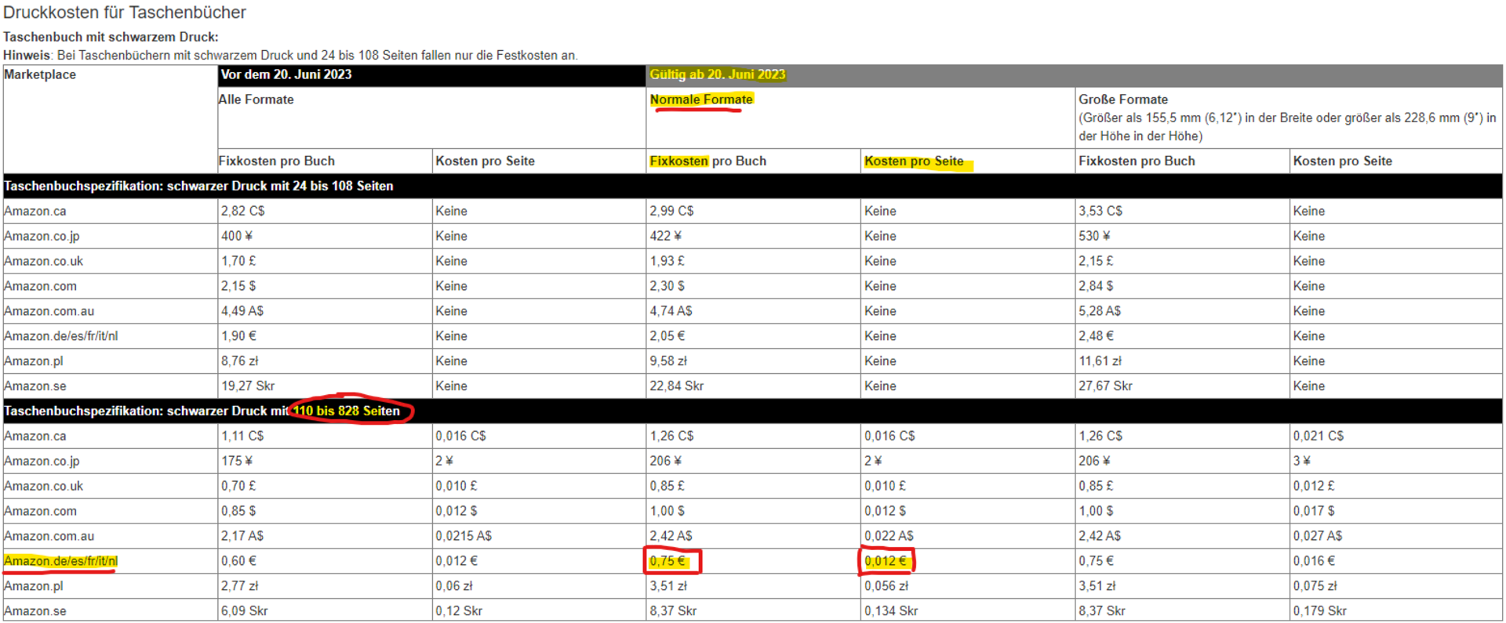Select the '4,49 A$' cell
Screen dimensions: 1506x623
[325, 311]
